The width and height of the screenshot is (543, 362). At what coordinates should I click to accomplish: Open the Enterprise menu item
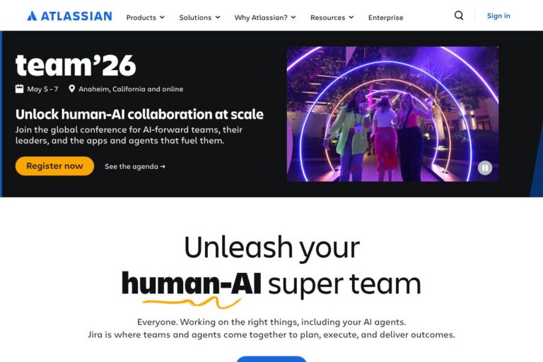(386, 17)
